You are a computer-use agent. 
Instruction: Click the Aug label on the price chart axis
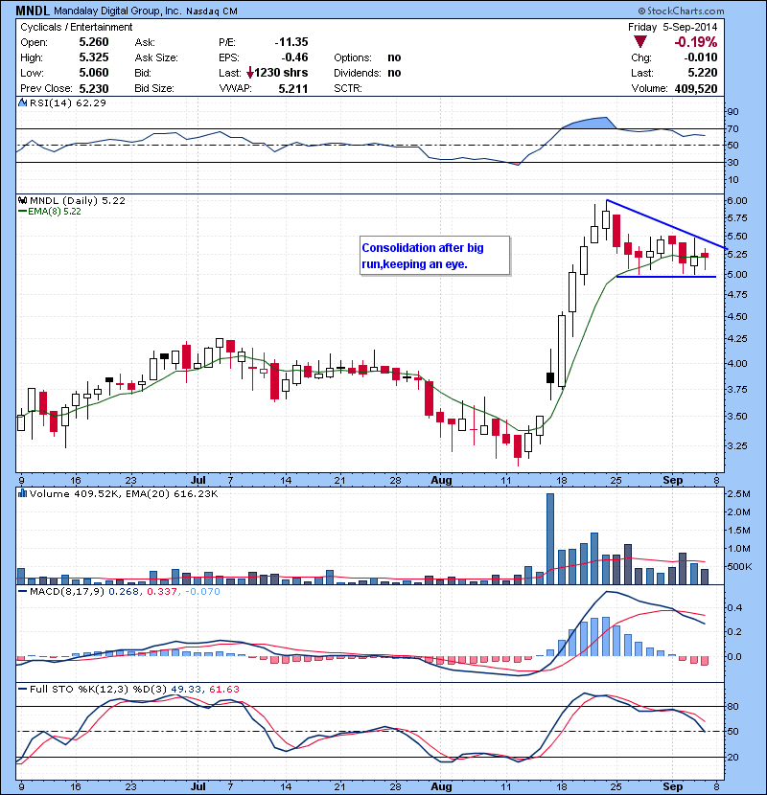pos(441,480)
